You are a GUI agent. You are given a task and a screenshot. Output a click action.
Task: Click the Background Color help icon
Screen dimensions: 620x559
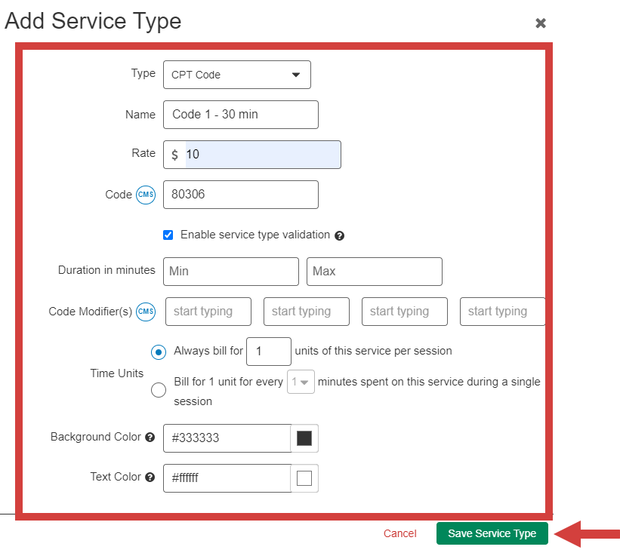coord(150,438)
